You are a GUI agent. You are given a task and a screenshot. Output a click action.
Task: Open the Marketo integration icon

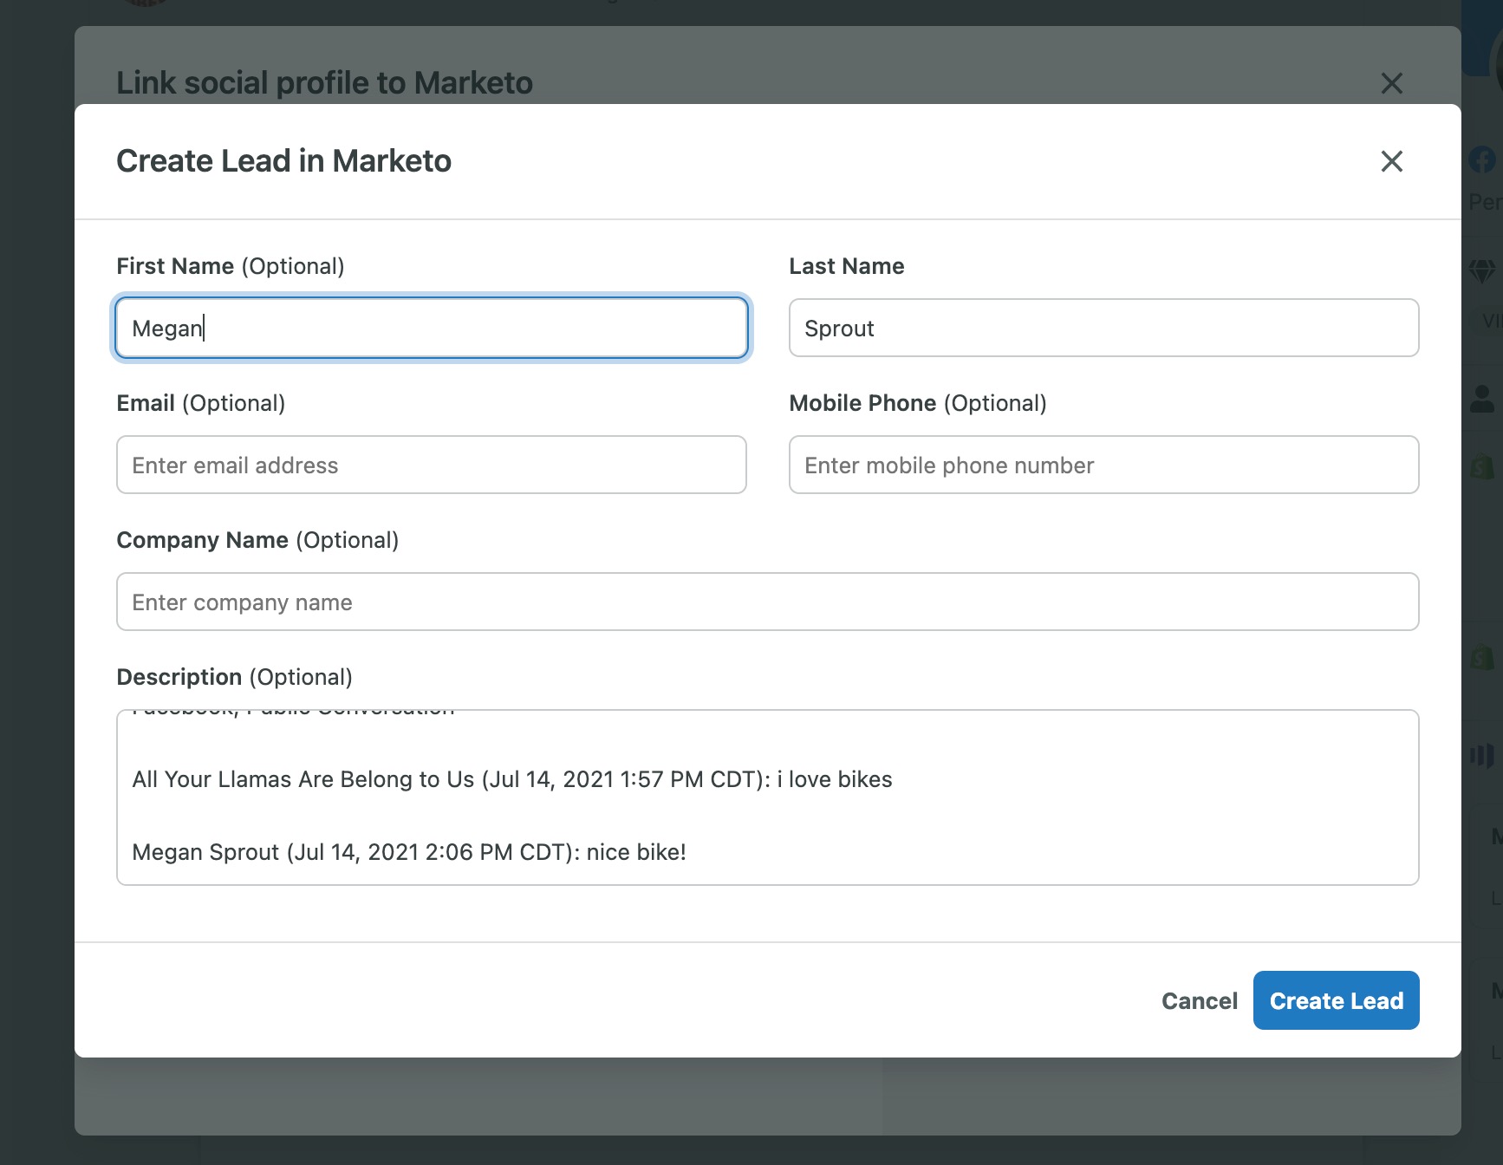(1483, 754)
